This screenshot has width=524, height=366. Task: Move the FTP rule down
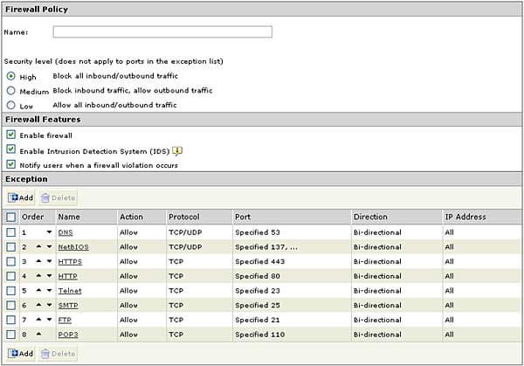pos(49,319)
